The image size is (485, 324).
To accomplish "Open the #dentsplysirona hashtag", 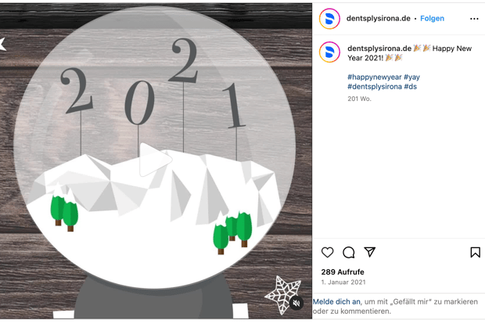I will point(375,87).
